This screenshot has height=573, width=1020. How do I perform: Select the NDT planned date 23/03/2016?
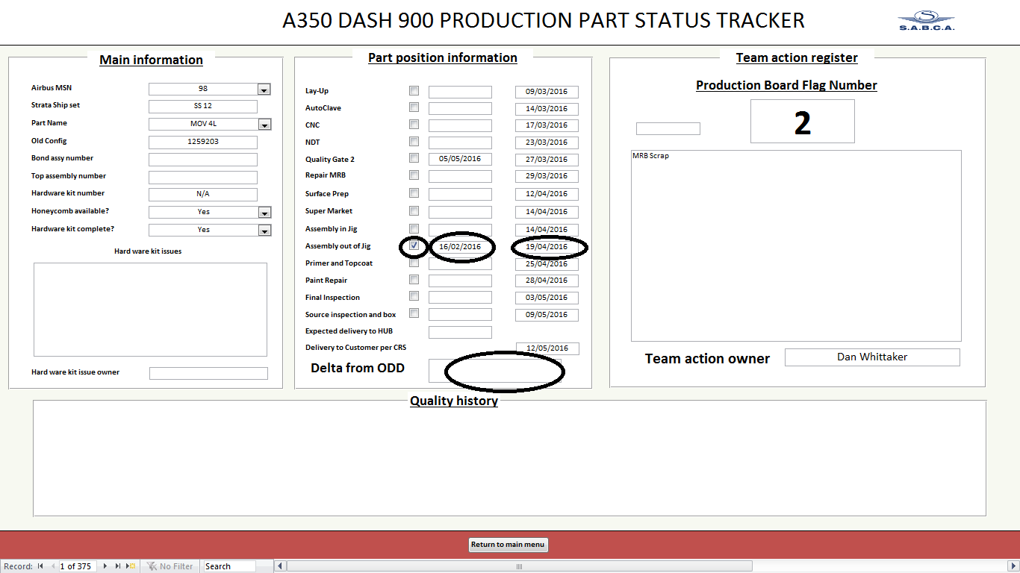point(547,143)
